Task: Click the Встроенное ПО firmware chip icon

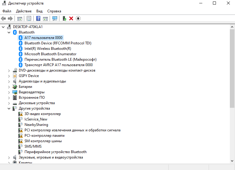Action: 15,98
